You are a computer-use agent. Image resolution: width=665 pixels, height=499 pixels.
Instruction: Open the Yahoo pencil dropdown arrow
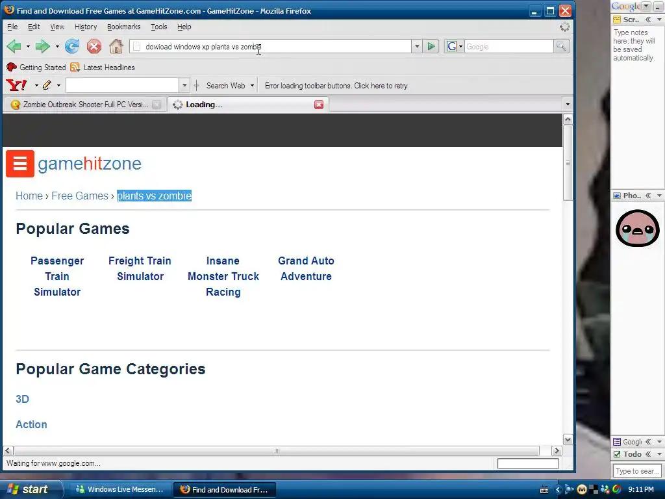click(x=58, y=86)
